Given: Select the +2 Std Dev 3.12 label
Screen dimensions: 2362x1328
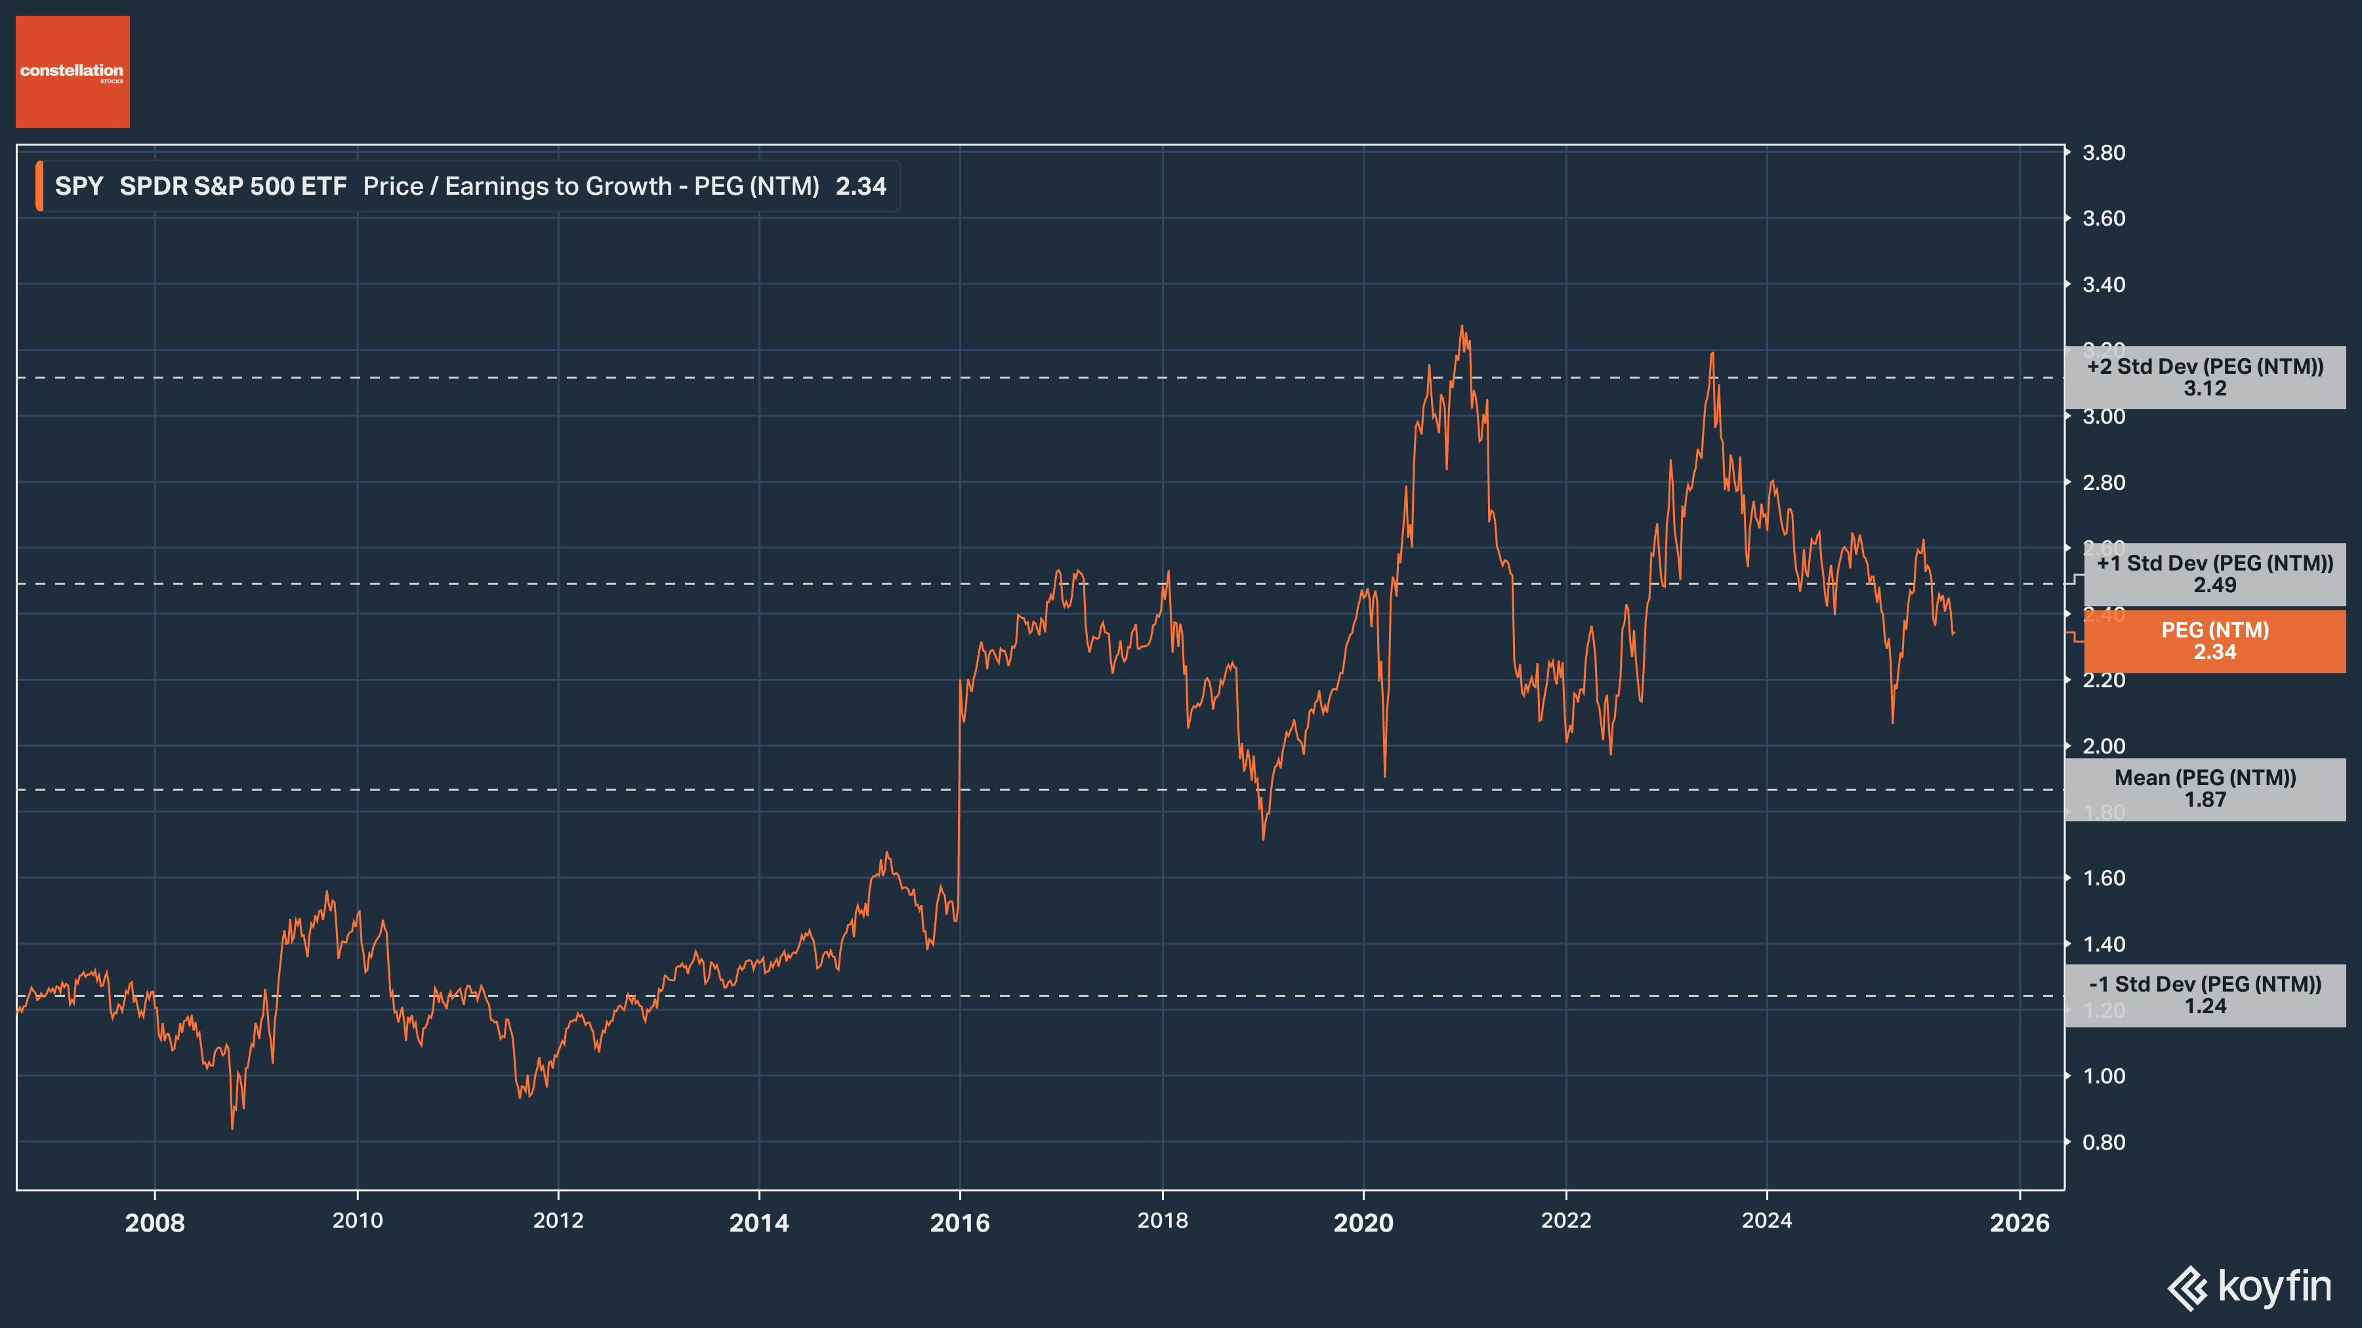Looking at the screenshot, I should [2205, 378].
